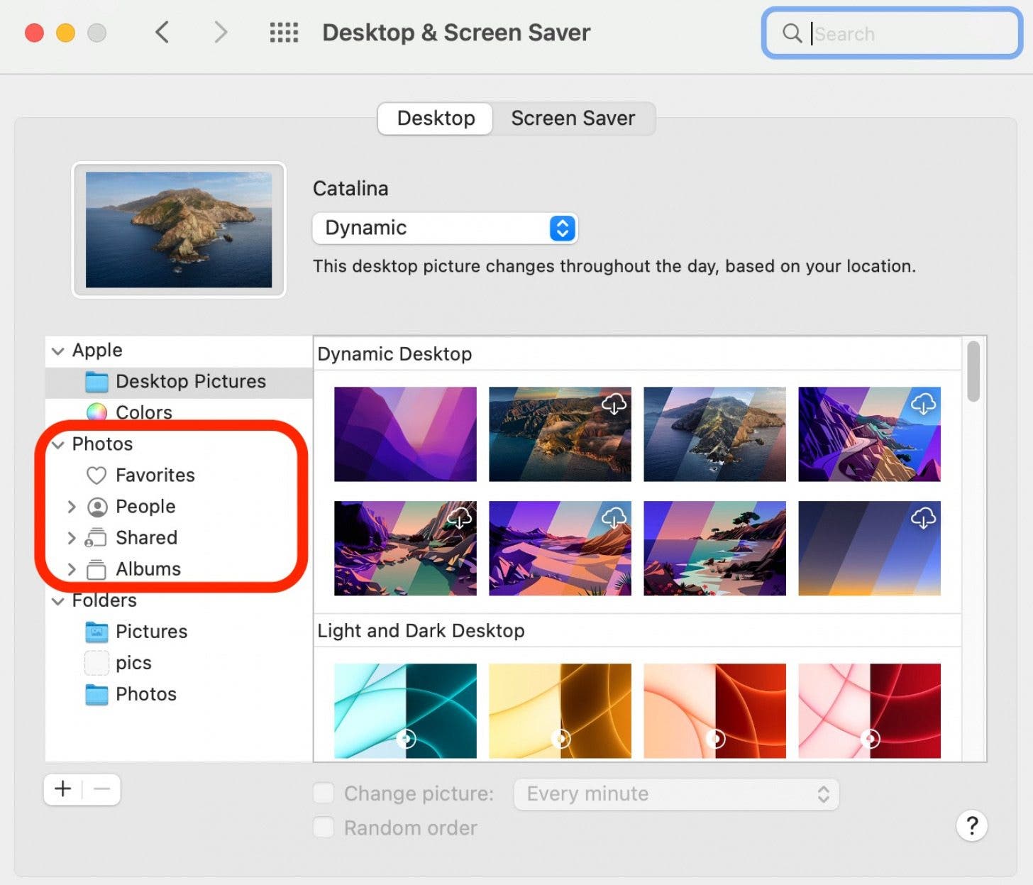1033x885 pixels.
Task: Open help with the question mark button
Action: [972, 825]
